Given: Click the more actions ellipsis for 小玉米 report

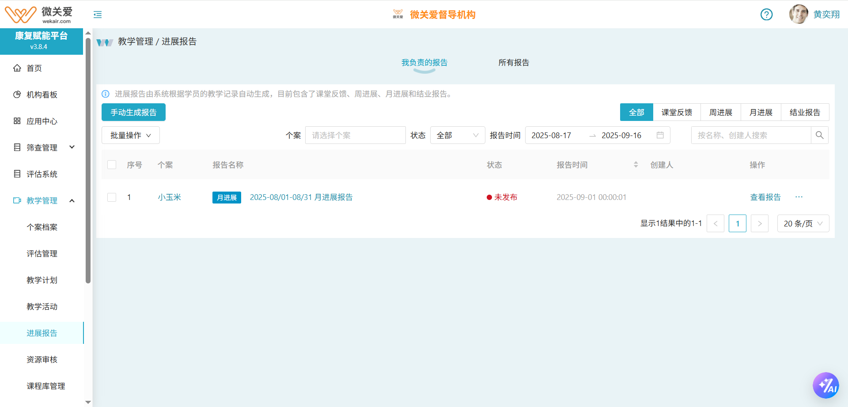Looking at the screenshot, I should tap(799, 197).
